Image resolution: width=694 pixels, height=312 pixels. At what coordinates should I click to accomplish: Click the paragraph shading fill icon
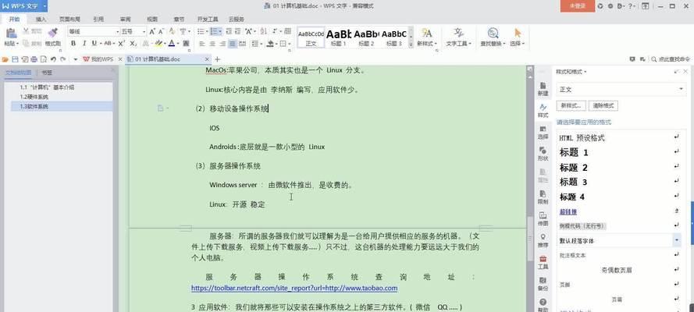[270, 44]
